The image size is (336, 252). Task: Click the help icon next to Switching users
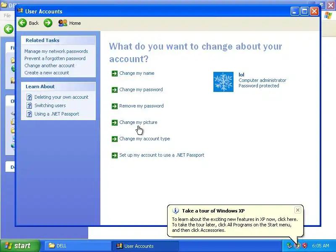[x=29, y=105]
